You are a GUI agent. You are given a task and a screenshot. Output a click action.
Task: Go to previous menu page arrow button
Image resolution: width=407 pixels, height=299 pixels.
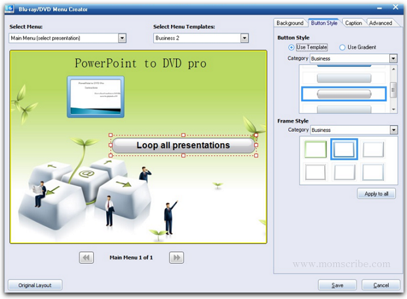pos(86,258)
